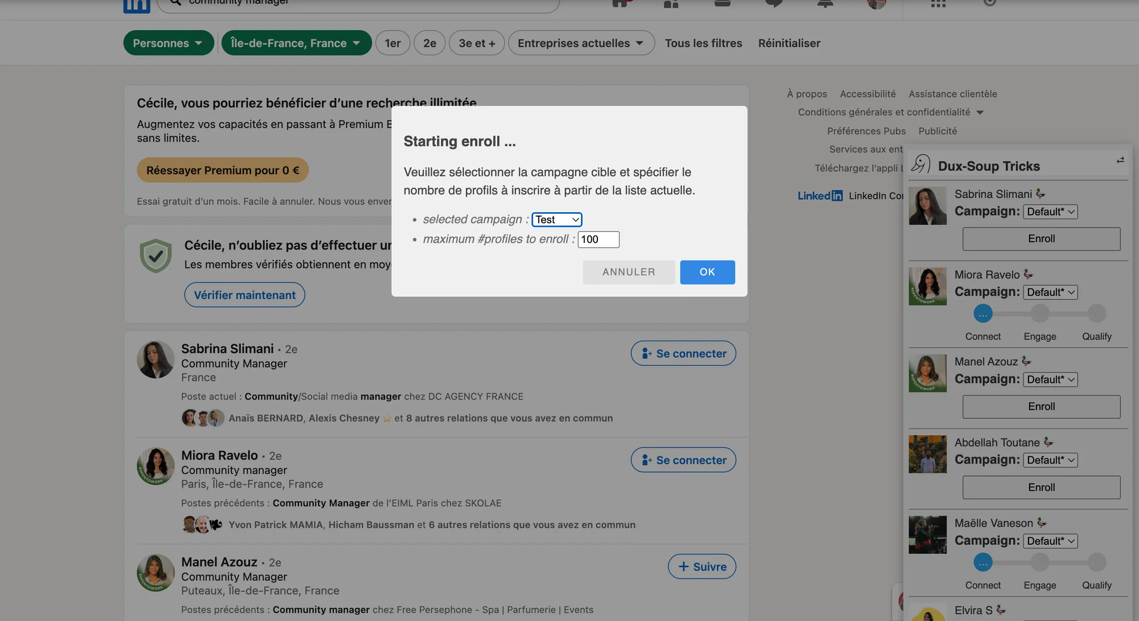Image resolution: width=1139 pixels, height=621 pixels.
Task: Click the duck icon beside Maëlle Vaneson
Action: (1042, 523)
